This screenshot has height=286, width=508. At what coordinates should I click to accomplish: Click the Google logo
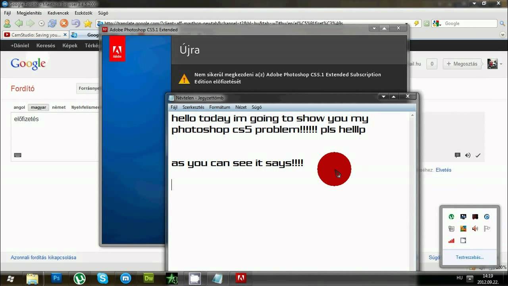28,64
